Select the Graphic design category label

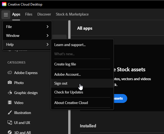26,93
